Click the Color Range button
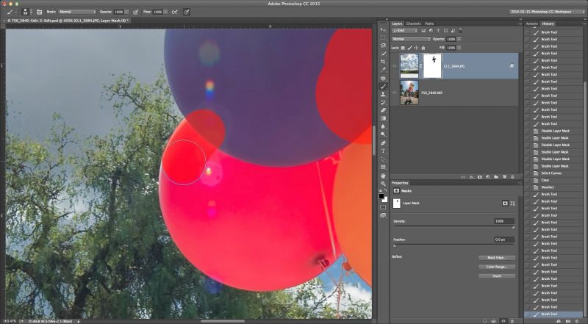Screen dimensions: 588x324 tap(497, 267)
